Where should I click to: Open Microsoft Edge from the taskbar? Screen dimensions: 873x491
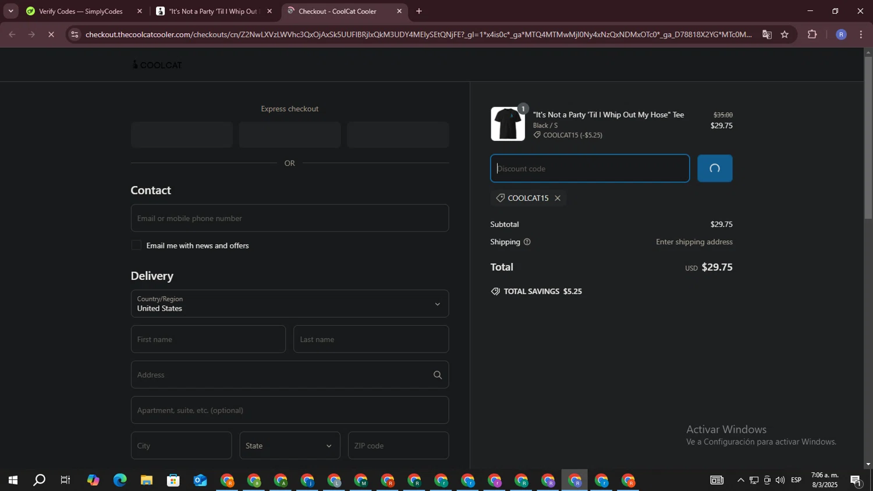click(120, 481)
